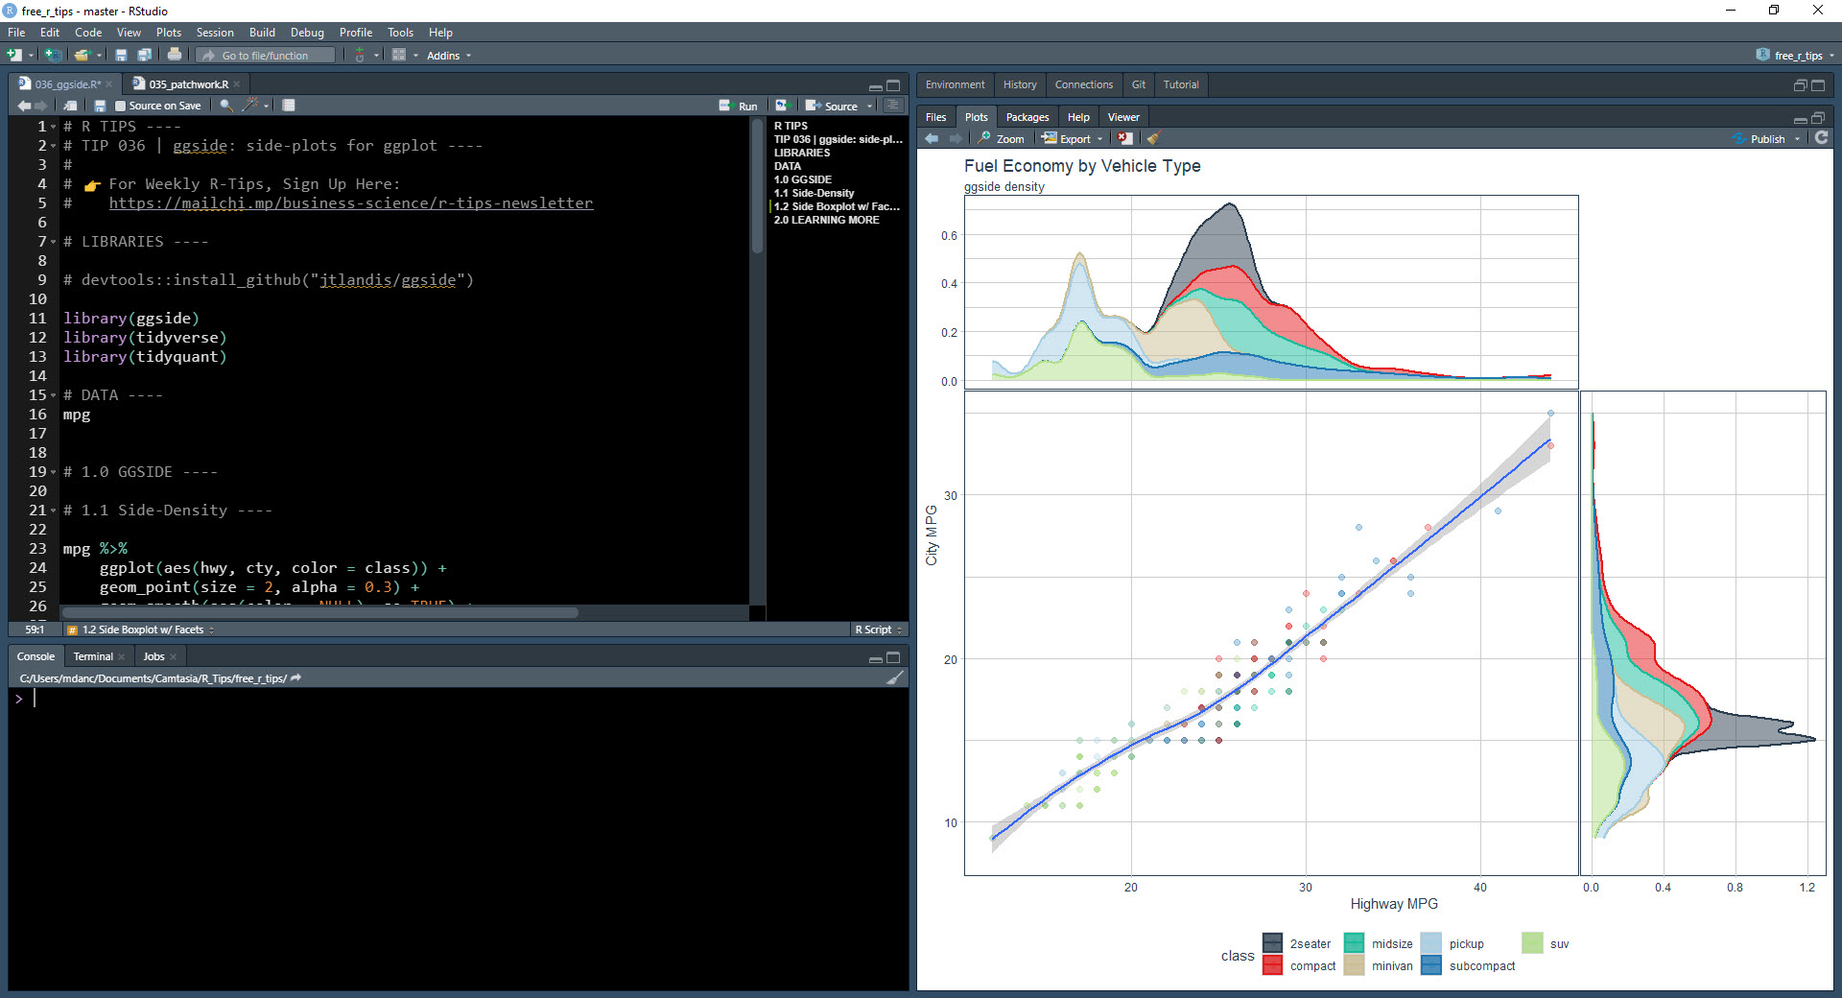Open the 1.2 Side Boxplot section navigator

tap(141, 630)
